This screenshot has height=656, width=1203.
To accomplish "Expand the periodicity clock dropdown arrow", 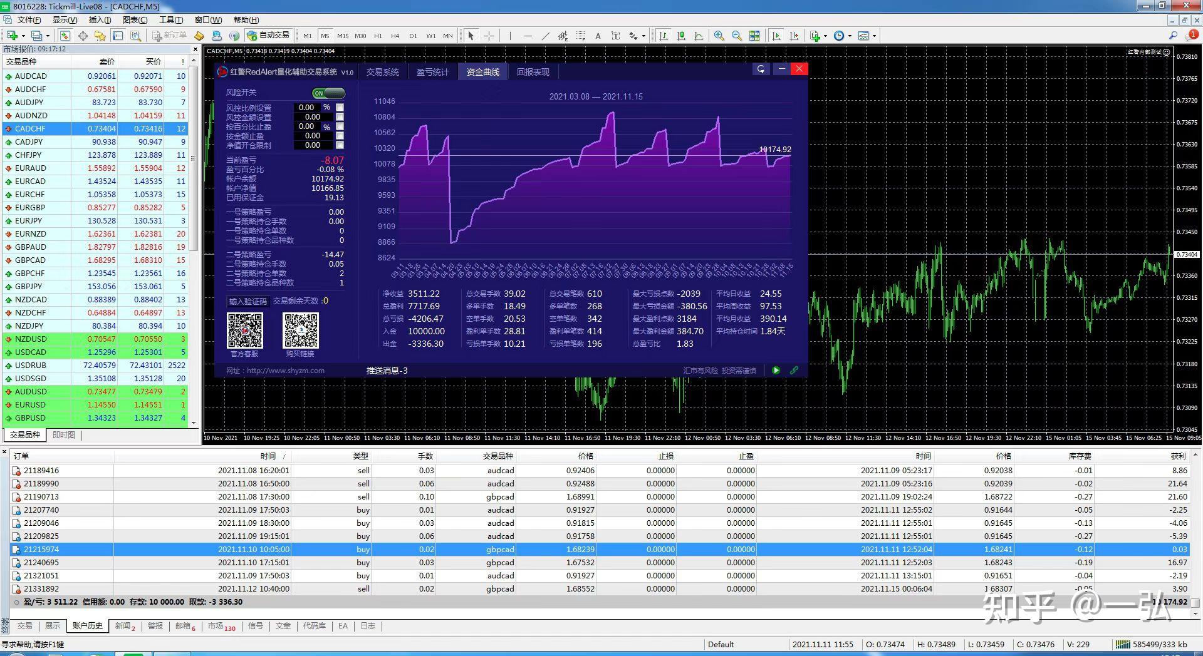I will click(x=850, y=36).
